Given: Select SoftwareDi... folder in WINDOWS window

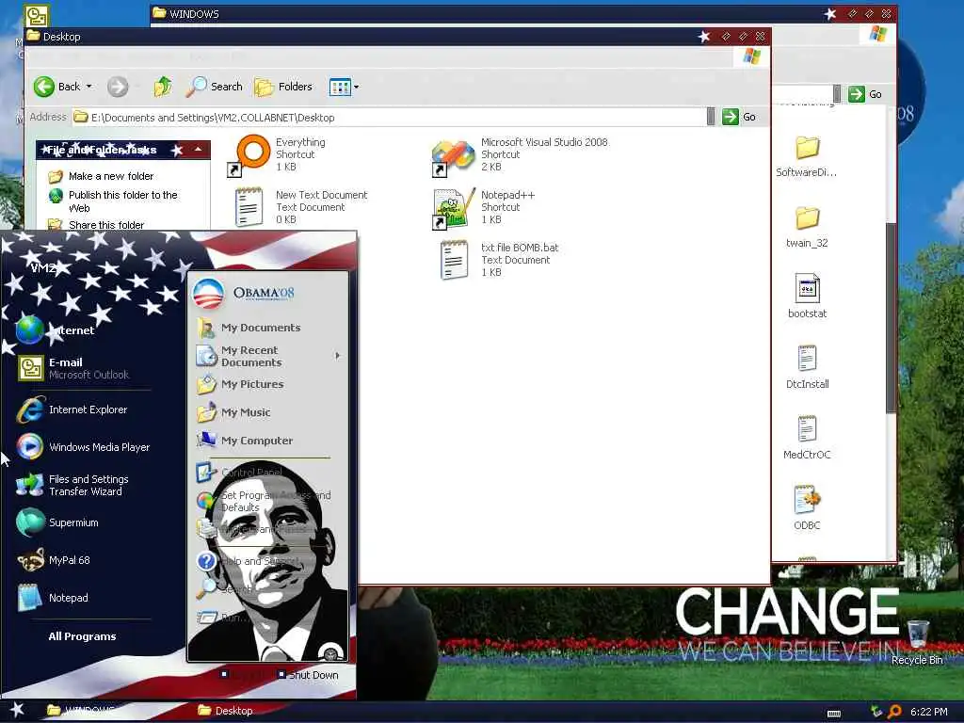Looking at the screenshot, I should tap(807, 157).
